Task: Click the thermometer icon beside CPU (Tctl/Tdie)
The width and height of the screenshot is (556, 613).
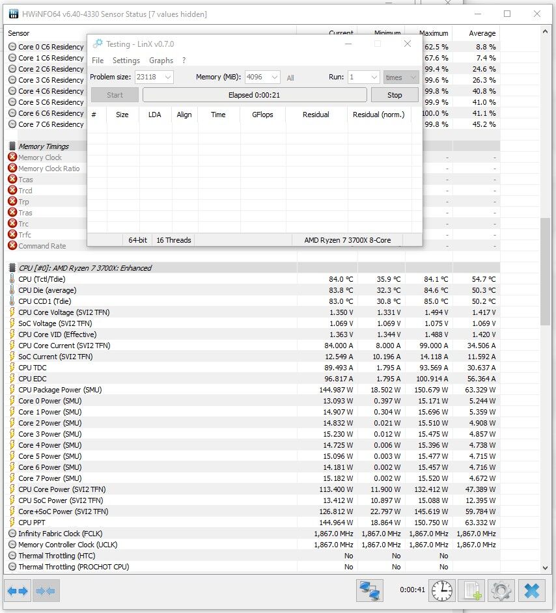Action: pyautogui.click(x=12, y=279)
